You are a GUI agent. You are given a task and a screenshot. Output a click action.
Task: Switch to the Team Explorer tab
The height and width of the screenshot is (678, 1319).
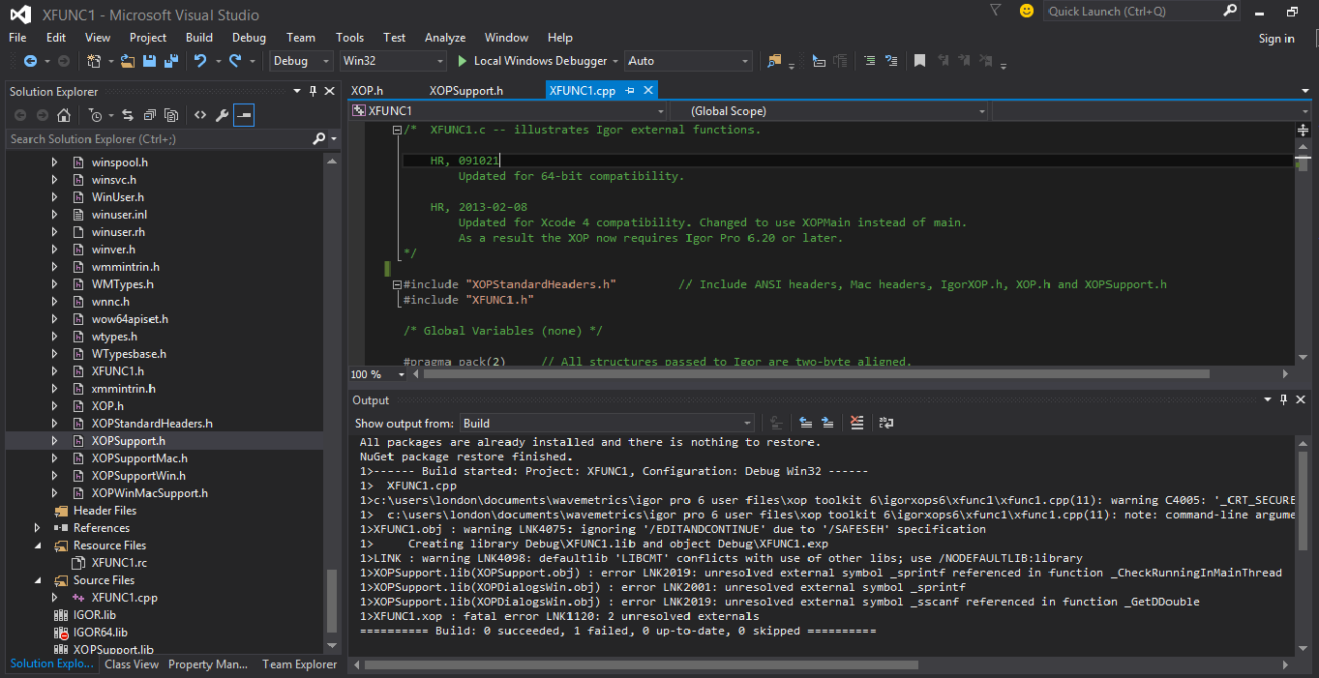300,664
